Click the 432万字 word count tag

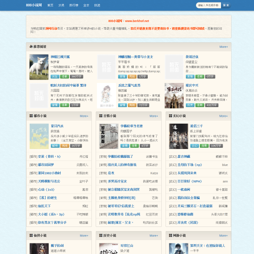tap(212, 105)
